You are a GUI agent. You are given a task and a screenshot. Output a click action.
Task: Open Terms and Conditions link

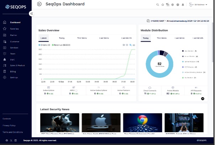tap(12, 132)
